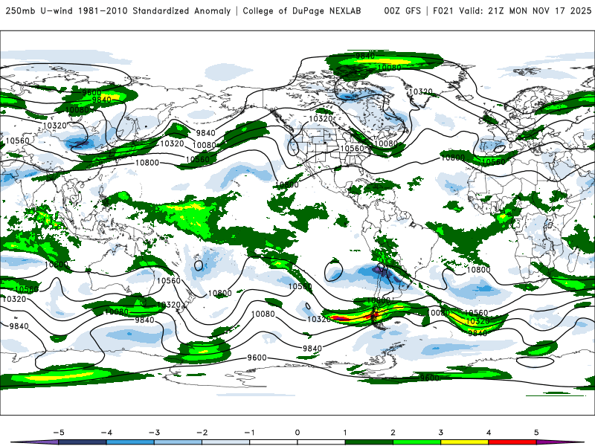Click the '10320' contour label near Greenland
This screenshot has width=595, height=446.
click(x=420, y=91)
